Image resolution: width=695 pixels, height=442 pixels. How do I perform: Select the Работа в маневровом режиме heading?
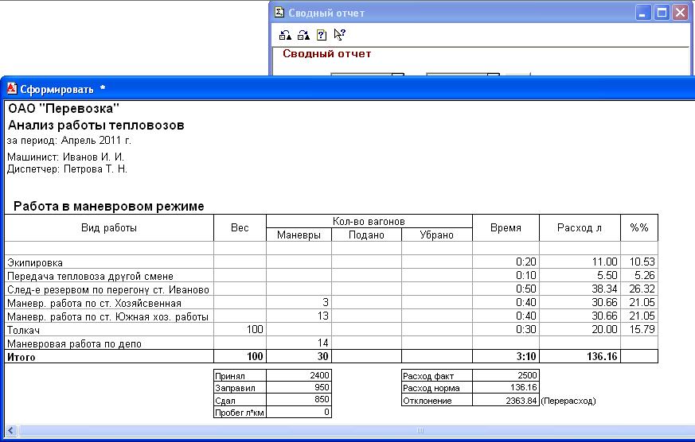pos(108,206)
